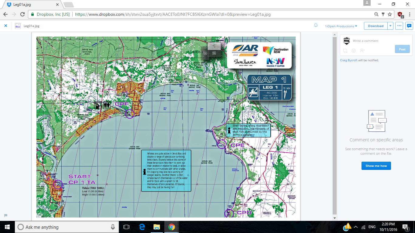Click the Wi-Fi network tray icon
The image size is (415, 233).
point(363,227)
